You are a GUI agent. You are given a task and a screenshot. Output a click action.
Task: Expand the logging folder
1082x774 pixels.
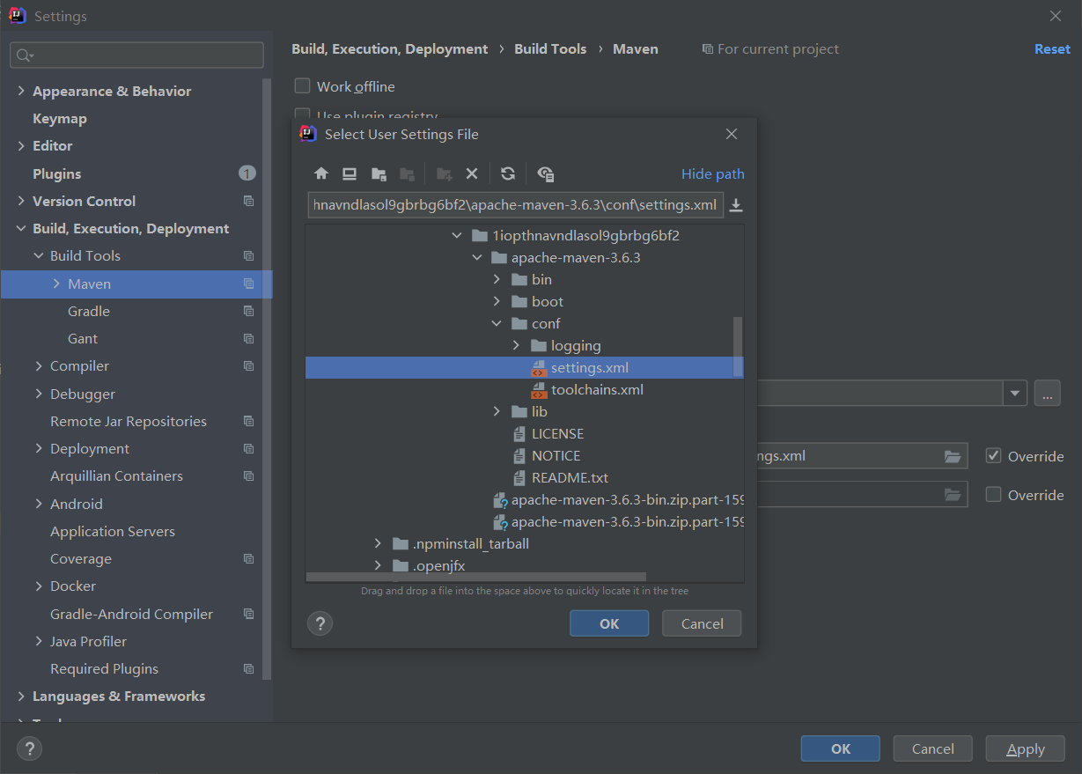pos(517,345)
